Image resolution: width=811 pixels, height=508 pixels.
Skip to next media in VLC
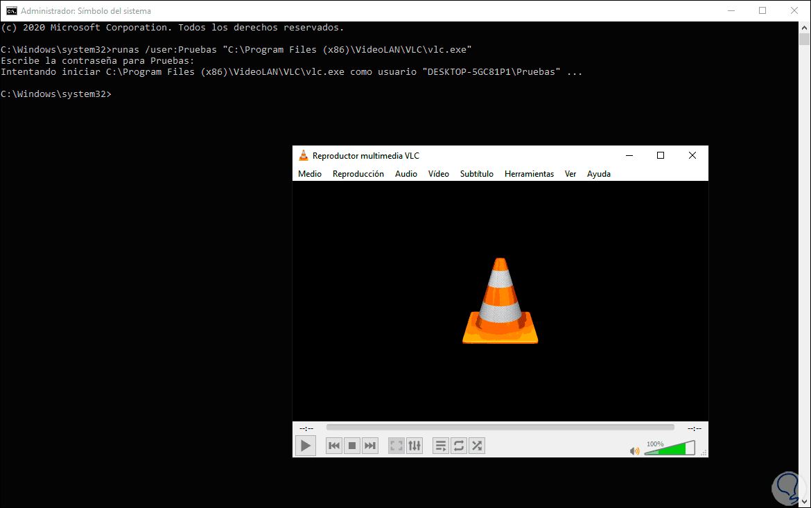pos(370,446)
